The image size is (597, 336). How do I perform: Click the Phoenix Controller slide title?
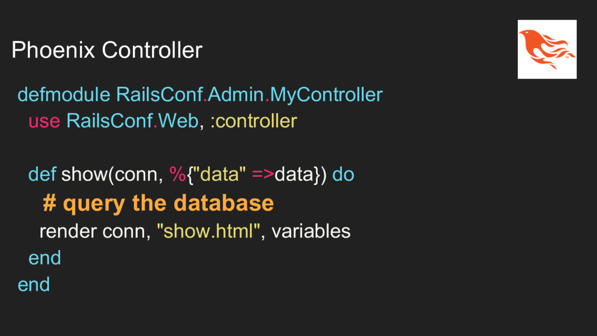(x=107, y=50)
